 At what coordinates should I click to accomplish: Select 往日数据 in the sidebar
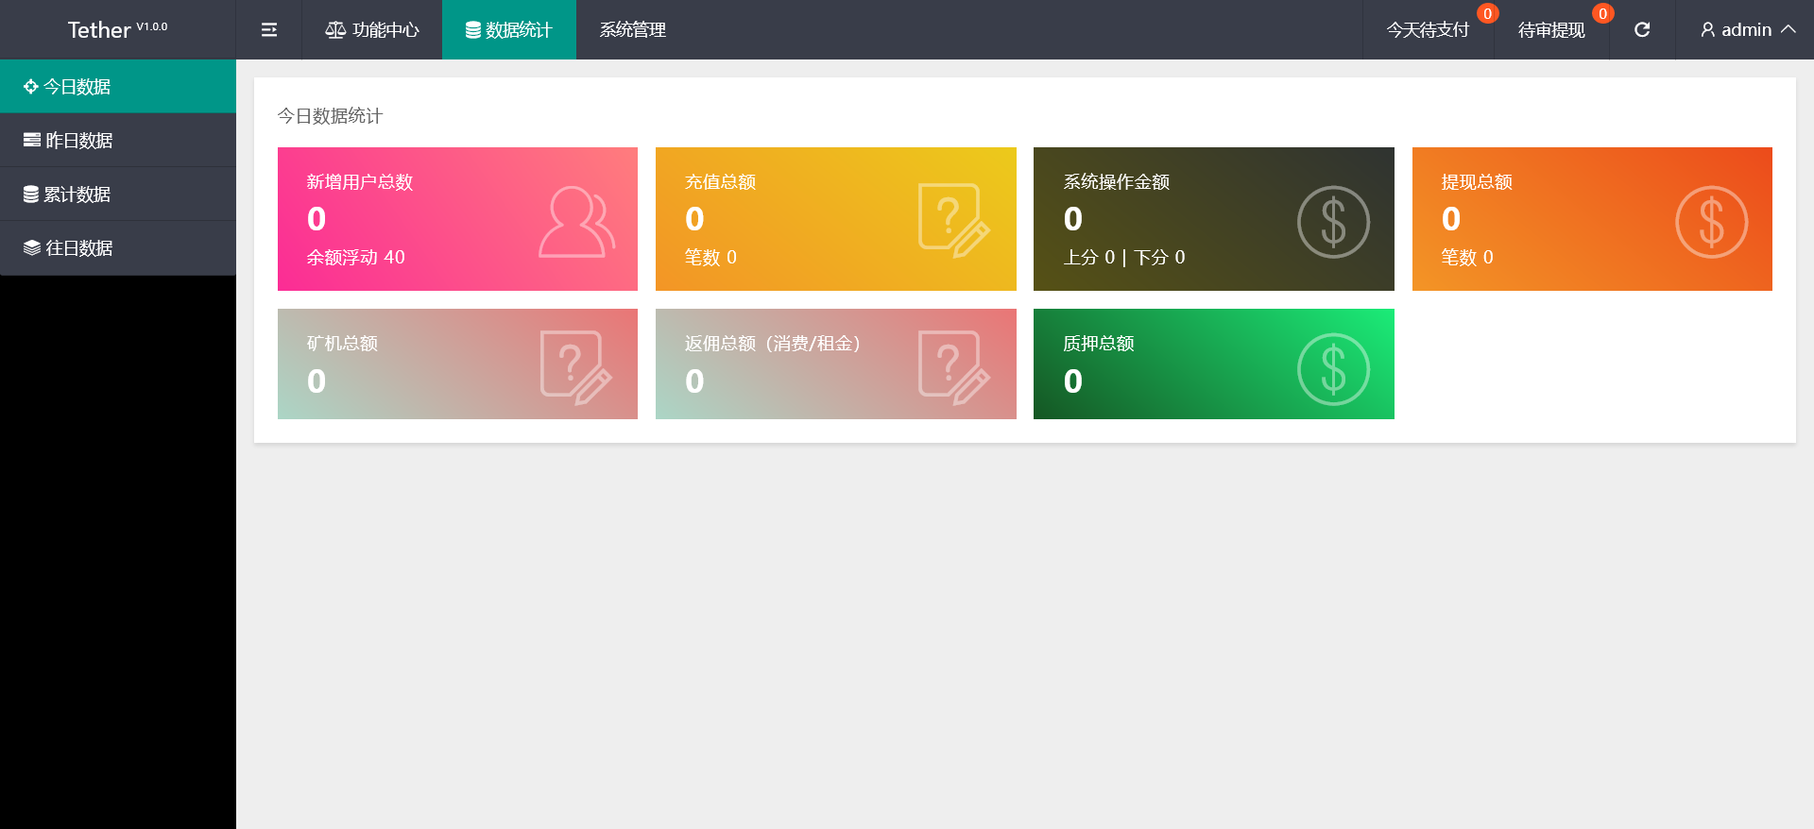click(x=79, y=248)
